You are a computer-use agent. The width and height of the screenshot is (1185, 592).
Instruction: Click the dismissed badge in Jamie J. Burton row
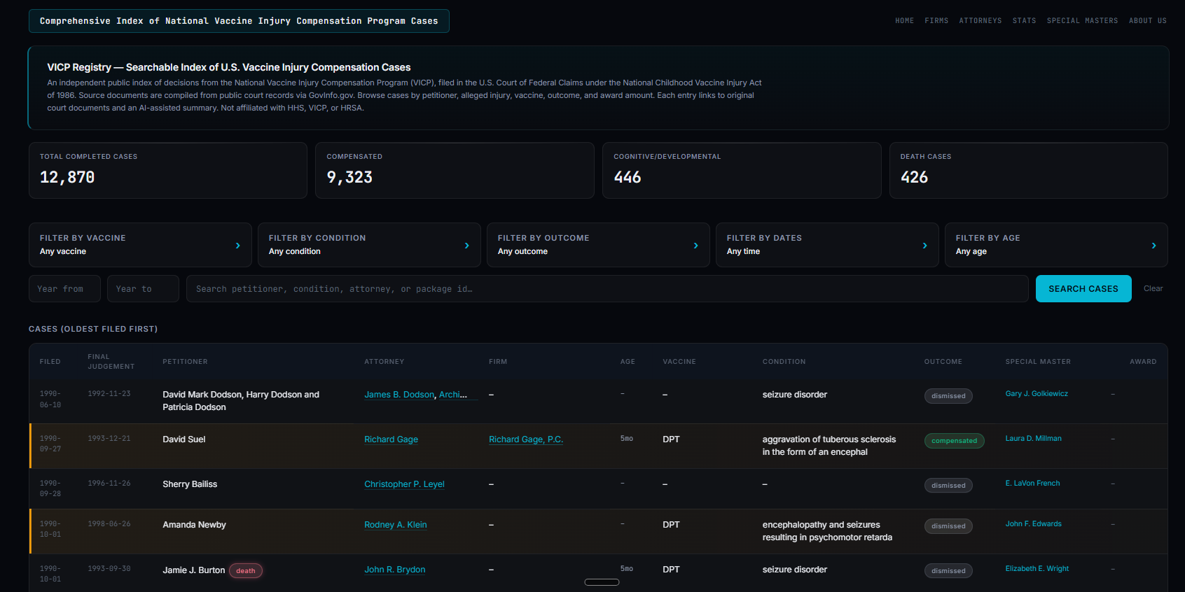pos(948,571)
